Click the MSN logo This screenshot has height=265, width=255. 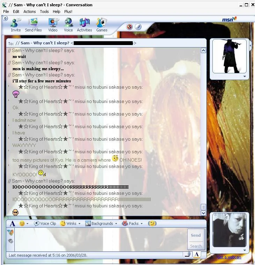tap(229, 20)
